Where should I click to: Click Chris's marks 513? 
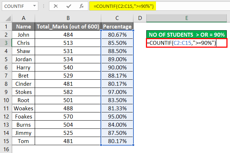[x=68, y=43]
